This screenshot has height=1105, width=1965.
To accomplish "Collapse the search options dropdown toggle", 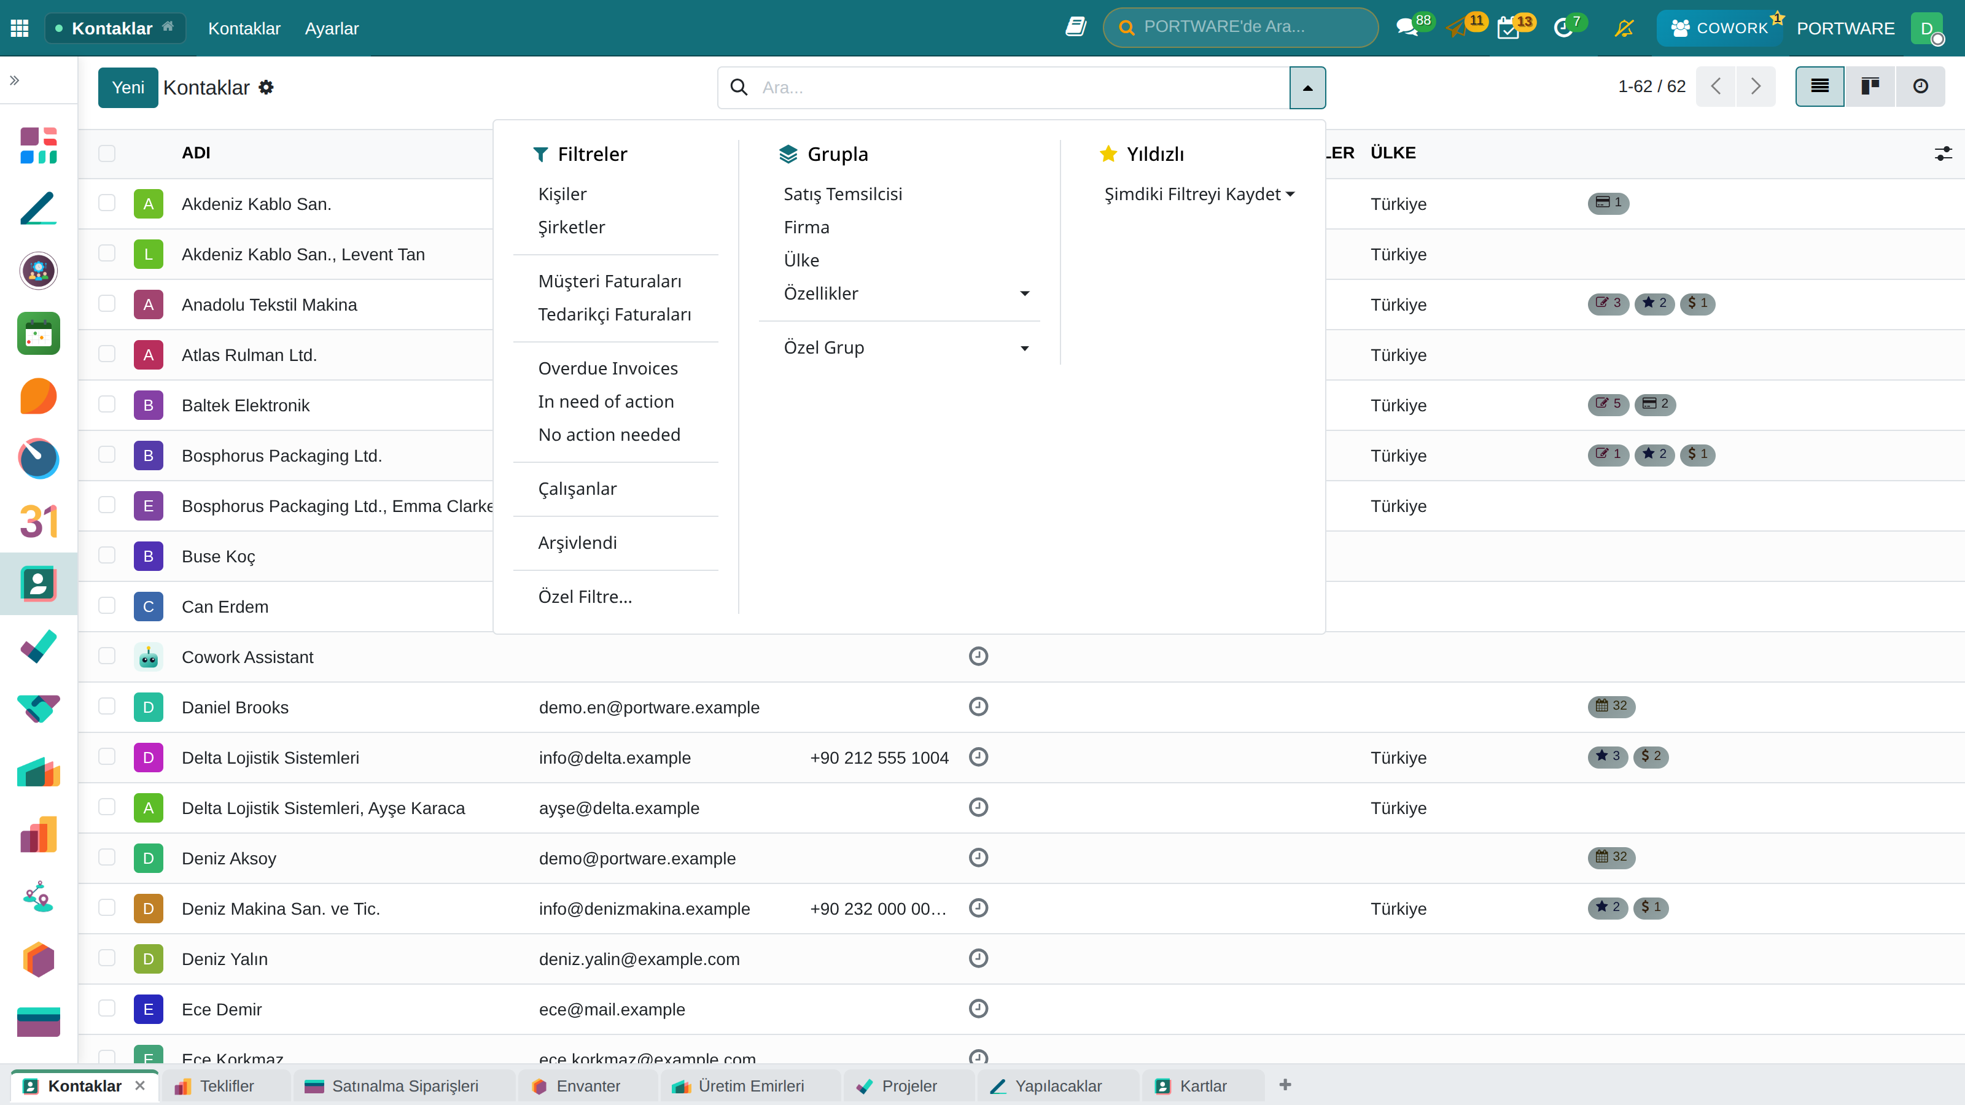I will [x=1307, y=88].
